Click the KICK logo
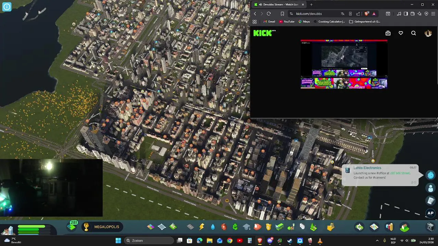 point(264,33)
